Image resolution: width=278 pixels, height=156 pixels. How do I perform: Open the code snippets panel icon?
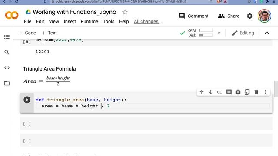point(7,68)
